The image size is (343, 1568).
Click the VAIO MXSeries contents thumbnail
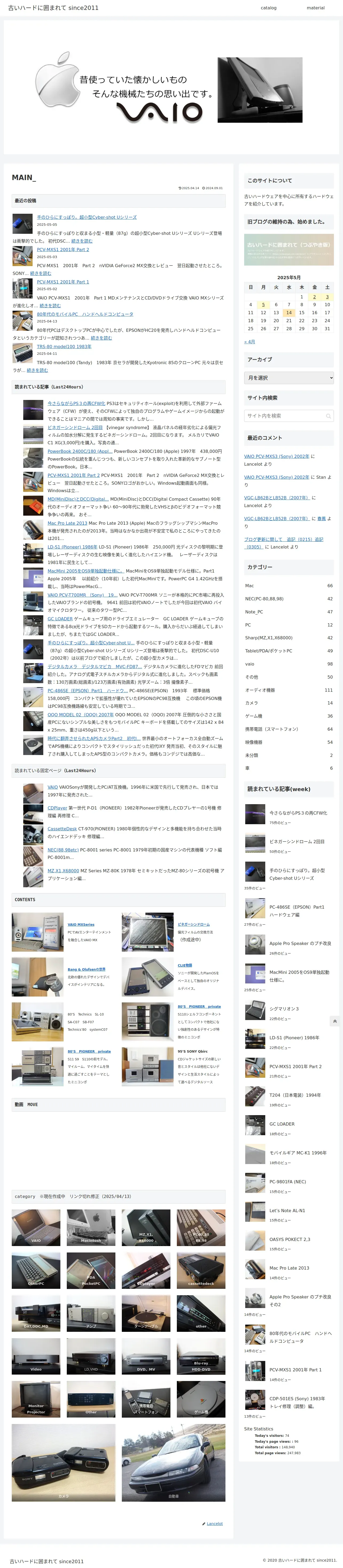[37, 932]
